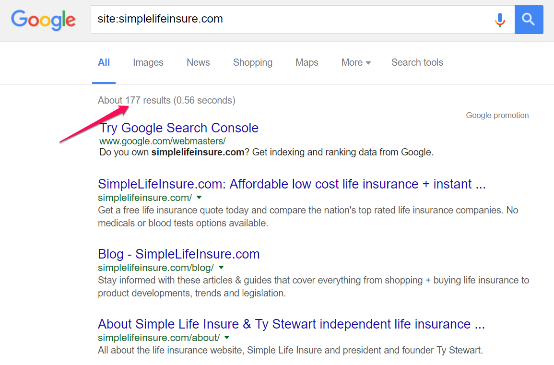The width and height of the screenshot is (554, 365).
Task: Open the Try Google Search Console link
Action: pos(179,128)
